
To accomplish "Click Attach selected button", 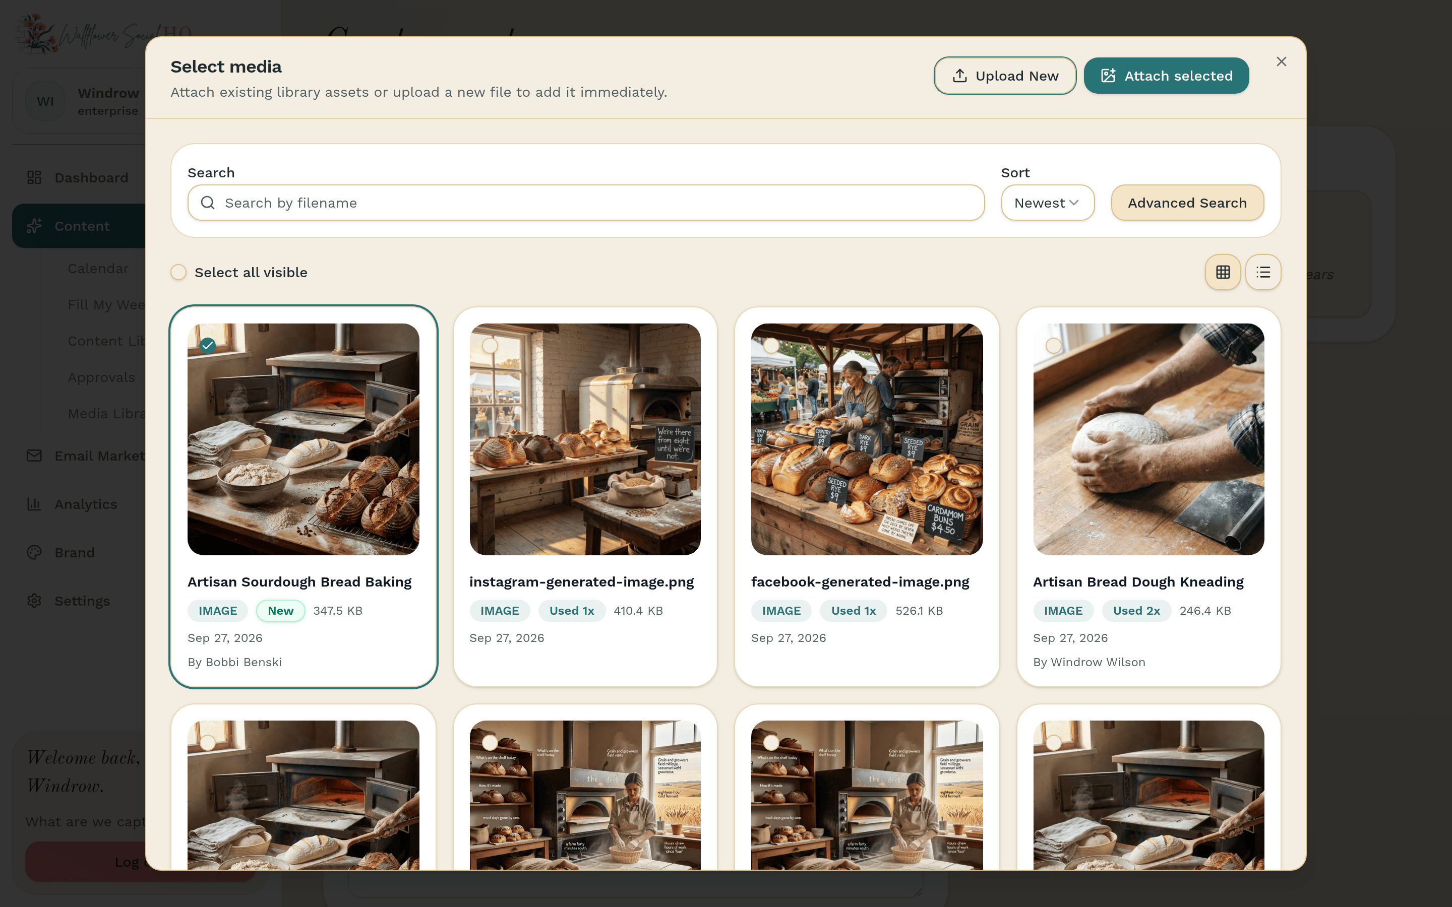I will point(1167,76).
